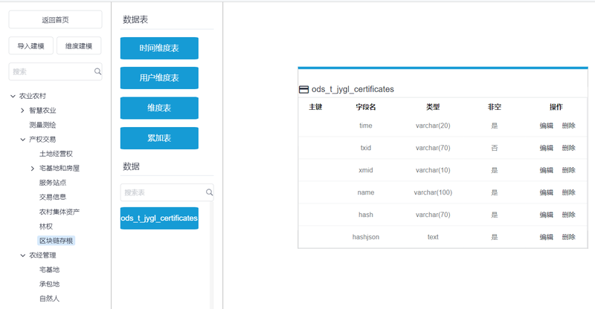595x309 pixels.
Task: Click the varchar(10) type cell
Action: (433, 170)
